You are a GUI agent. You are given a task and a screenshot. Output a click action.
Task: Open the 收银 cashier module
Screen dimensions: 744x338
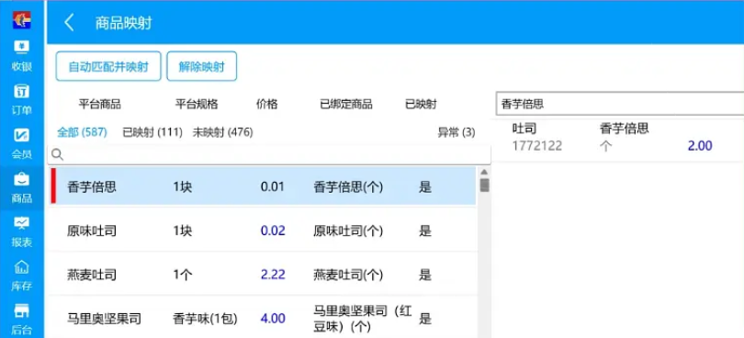point(22,56)
